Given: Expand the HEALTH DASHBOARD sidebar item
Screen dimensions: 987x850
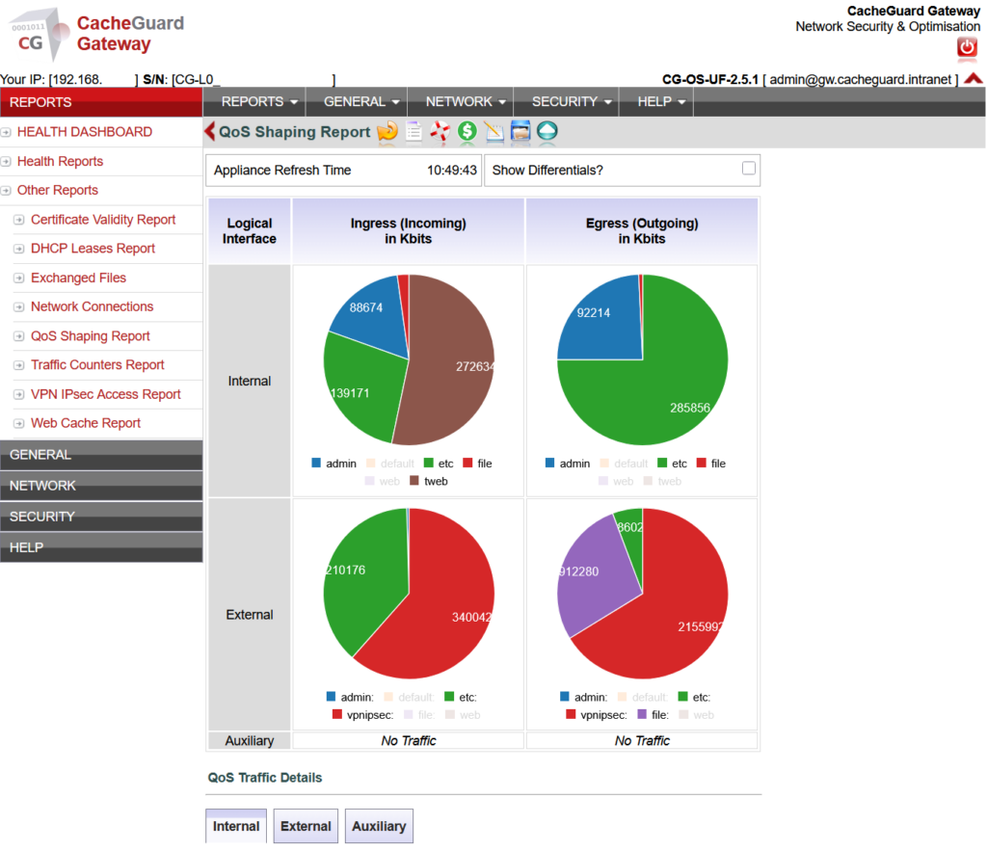Looking at the screenshot, I should coord(85,132).
